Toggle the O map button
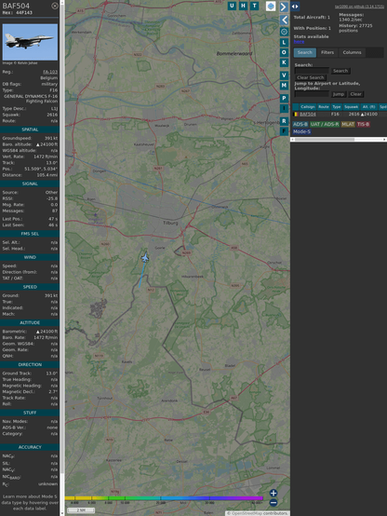Screen dimensions: 387x516 pyautogui.click(x=284, y=52)
